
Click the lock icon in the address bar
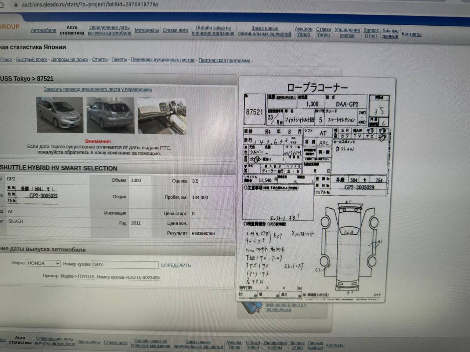click(15, 4)
